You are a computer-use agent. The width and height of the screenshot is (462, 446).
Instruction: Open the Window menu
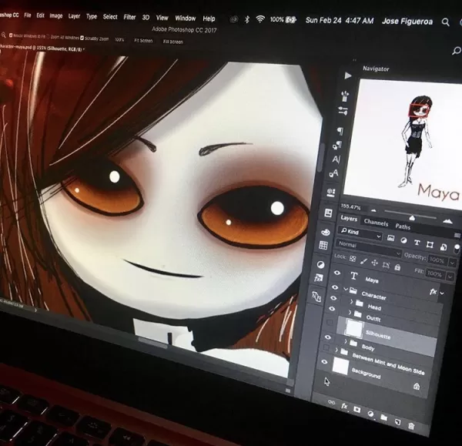coord(186,18)
